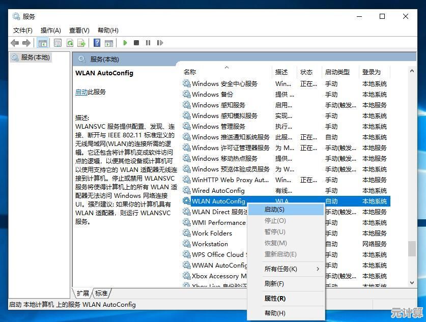Screen dimensions: 426x322
Task: Click gear icon of Work Folders row
Action: [186, 233]
